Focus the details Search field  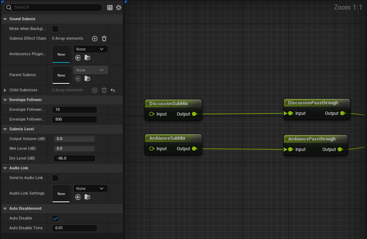(x=54, y=7)
